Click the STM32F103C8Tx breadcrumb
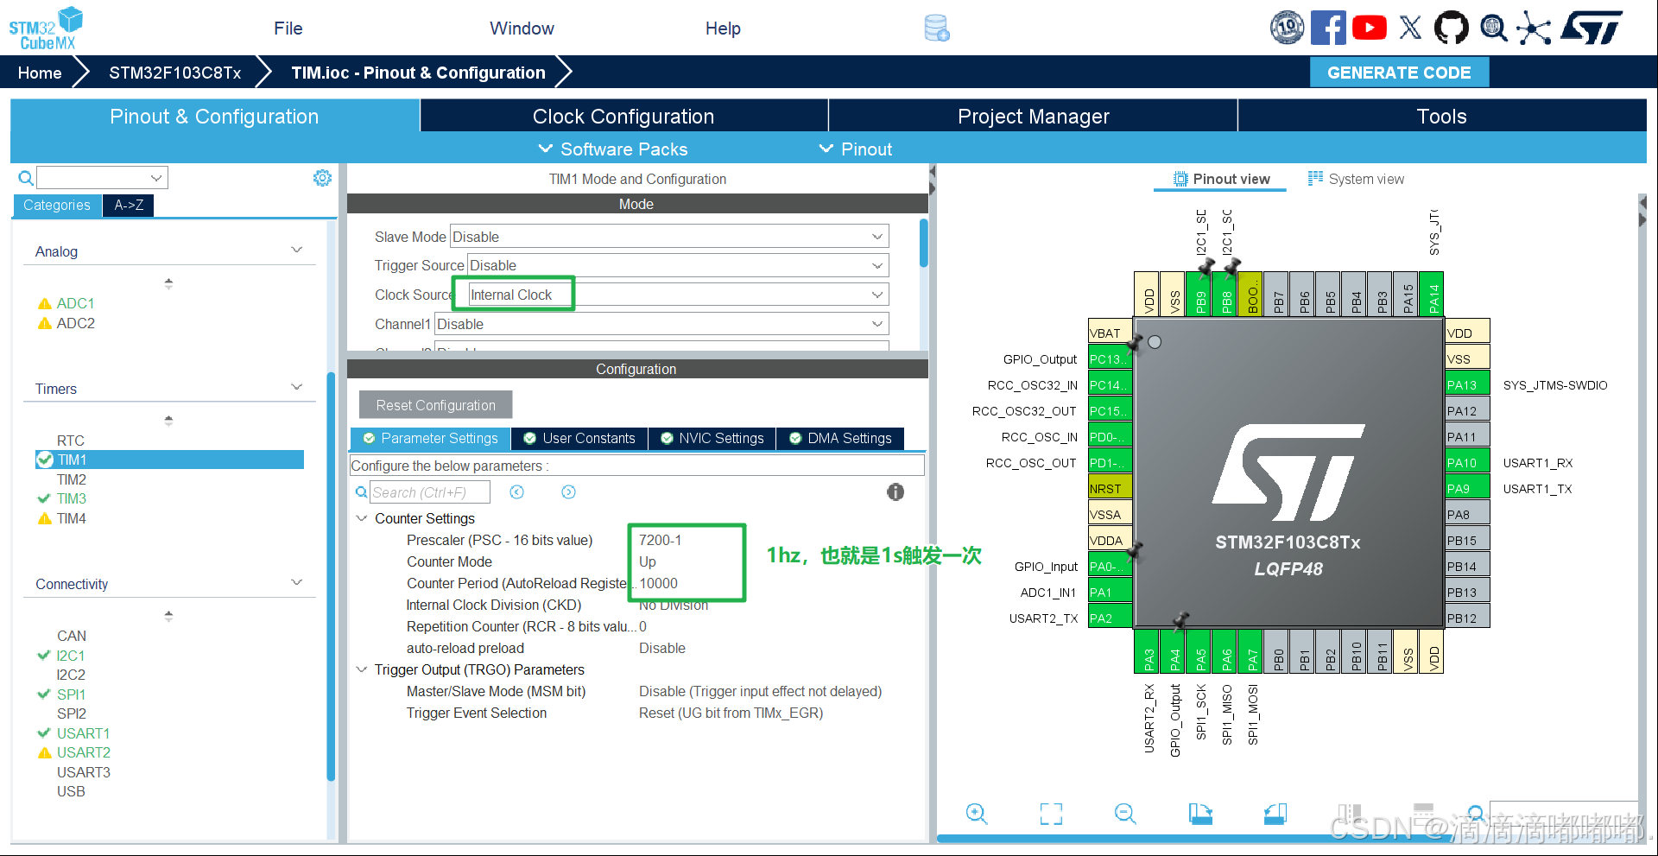This screenshot has width=1658, height=856. point(175,73)
